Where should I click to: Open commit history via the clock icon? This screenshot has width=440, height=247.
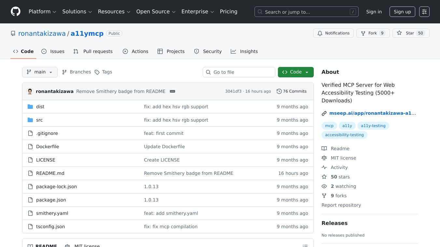[279, 91]
